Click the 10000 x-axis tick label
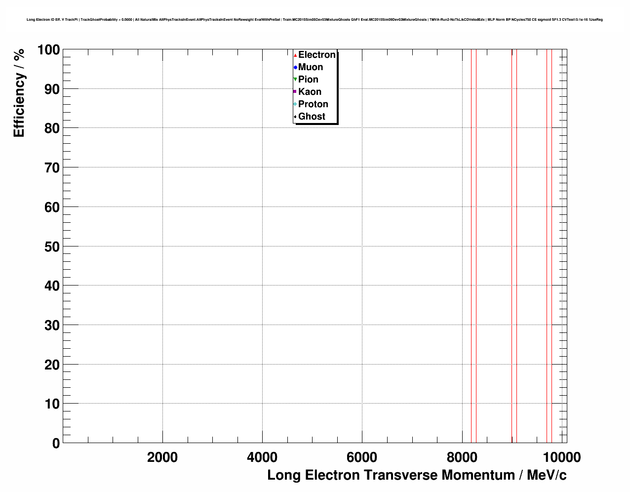 [561, 457]
